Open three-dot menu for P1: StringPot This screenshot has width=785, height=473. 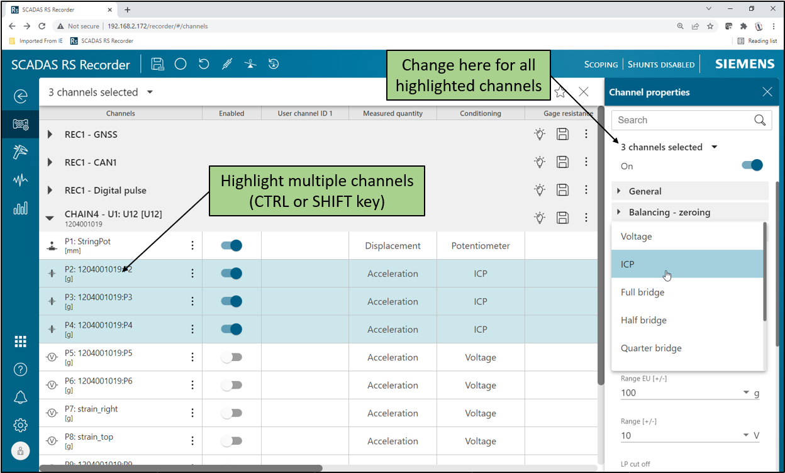pos(192,246)
